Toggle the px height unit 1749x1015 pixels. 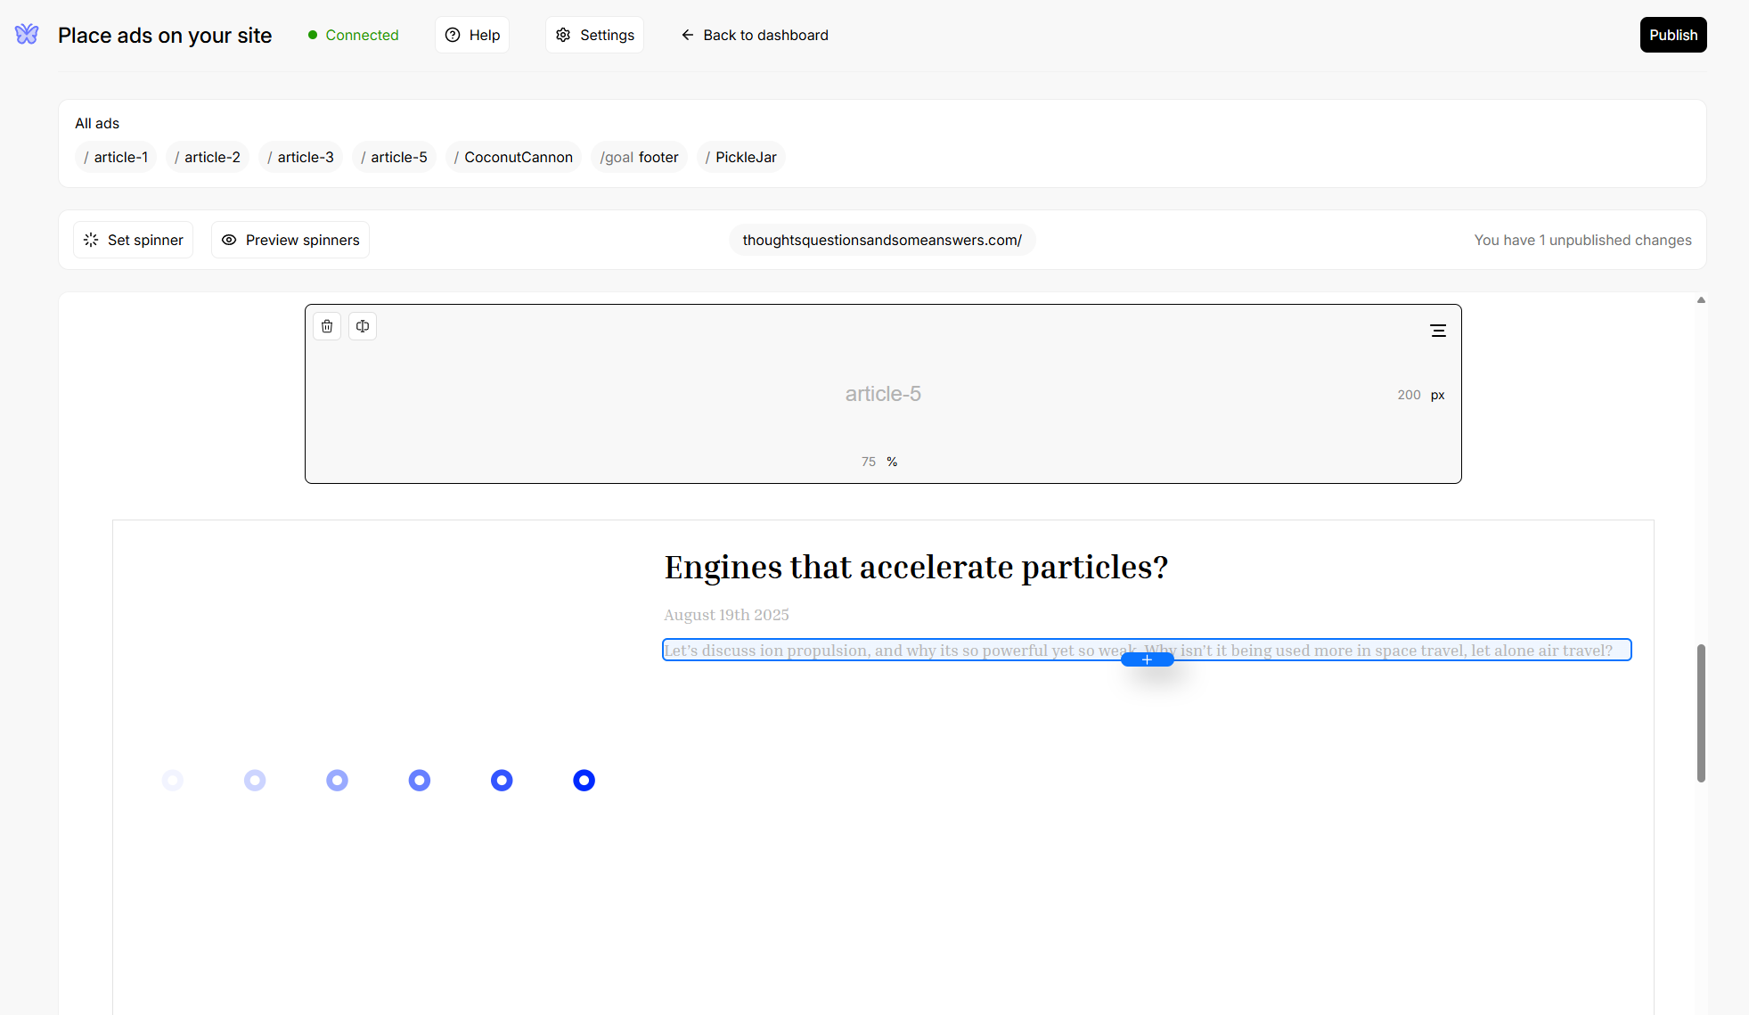click(x=1437, y=395)
